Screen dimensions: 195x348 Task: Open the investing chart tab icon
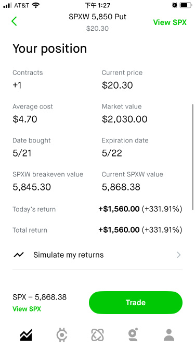coord(26,335)
